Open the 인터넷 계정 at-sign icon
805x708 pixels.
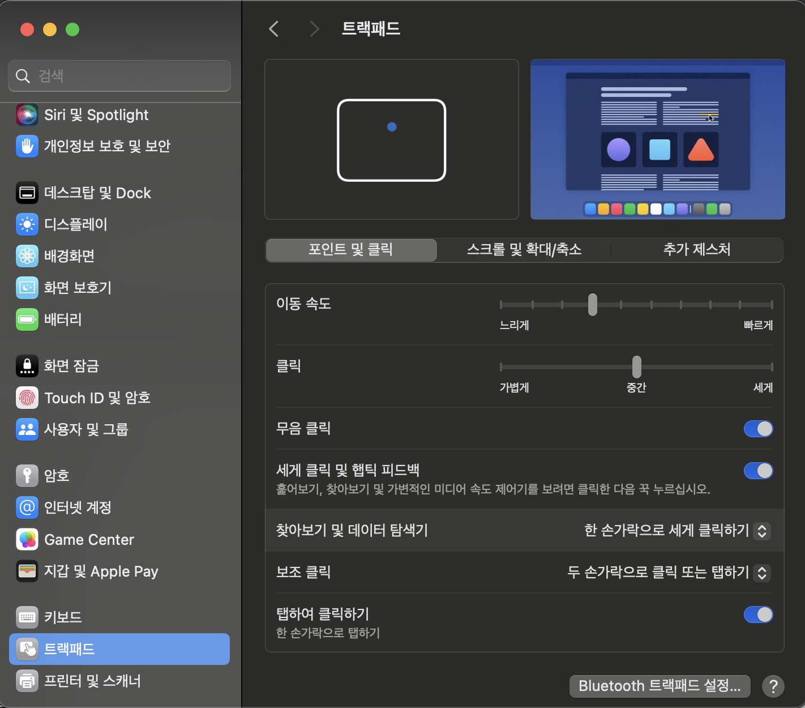[27, 507]
